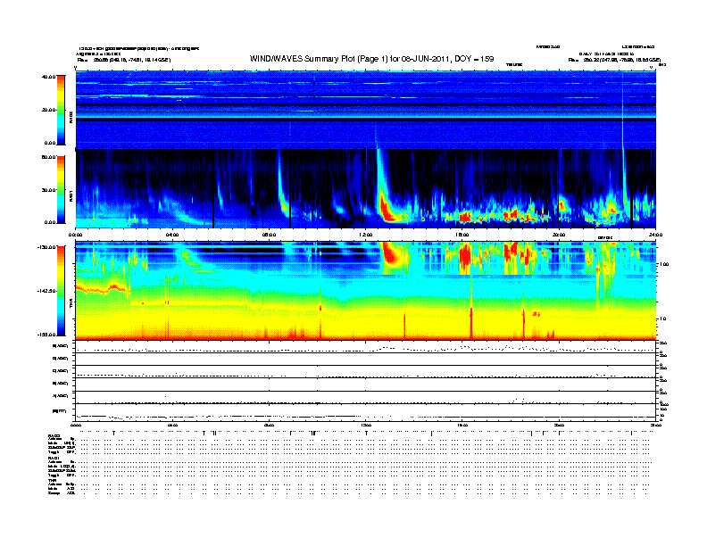Click 24:00 tick label beneath RAD1 panel
This screenshot has height=546, width=707.
coord(655,235)
